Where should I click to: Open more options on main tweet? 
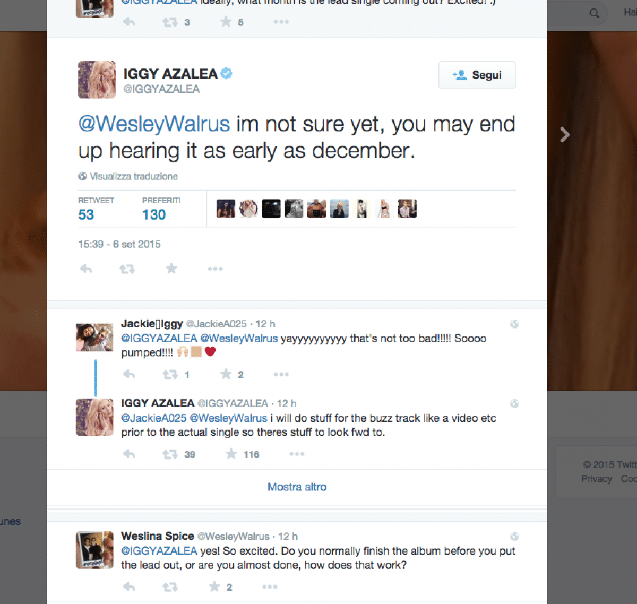(215, 269)
